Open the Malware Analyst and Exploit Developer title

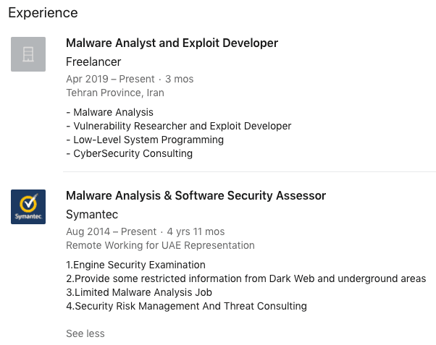(x=172, y=43)
